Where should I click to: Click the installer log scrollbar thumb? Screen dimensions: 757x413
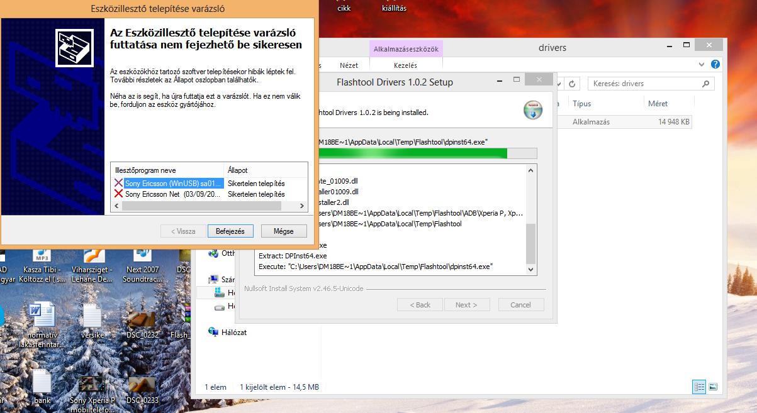[x=531, y=243]
